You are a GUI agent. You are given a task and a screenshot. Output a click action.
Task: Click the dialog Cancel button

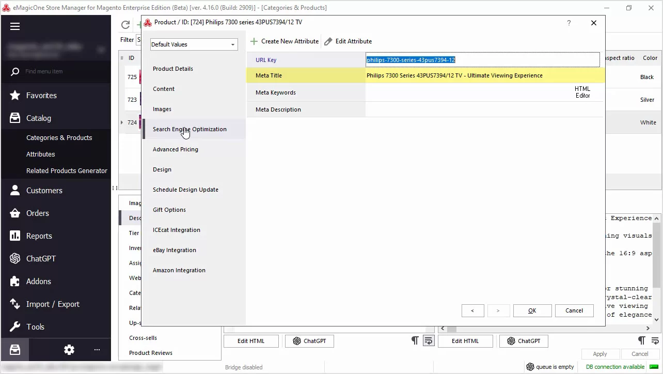point(574,310)
